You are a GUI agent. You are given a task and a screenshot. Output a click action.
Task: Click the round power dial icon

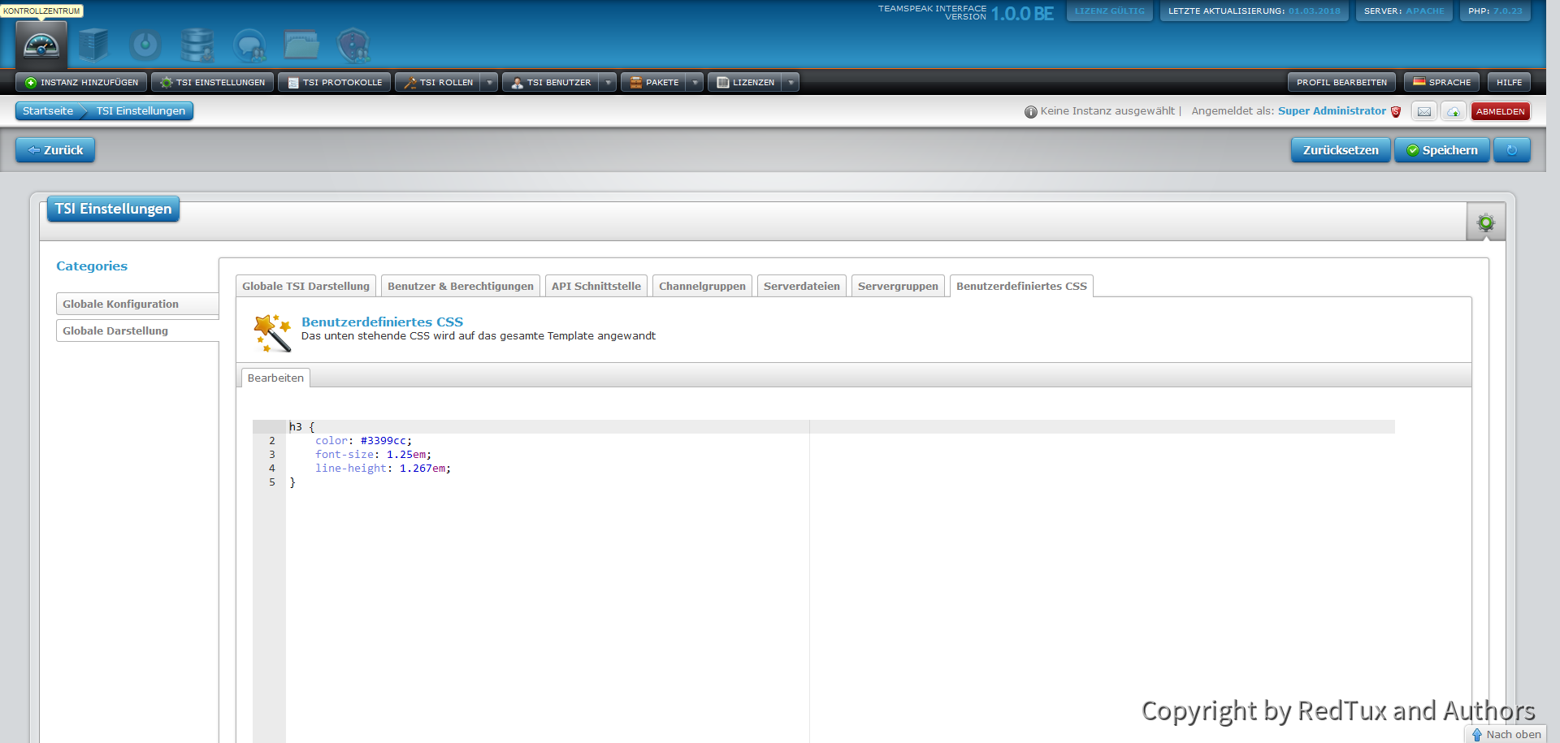(x=145, y=45)
